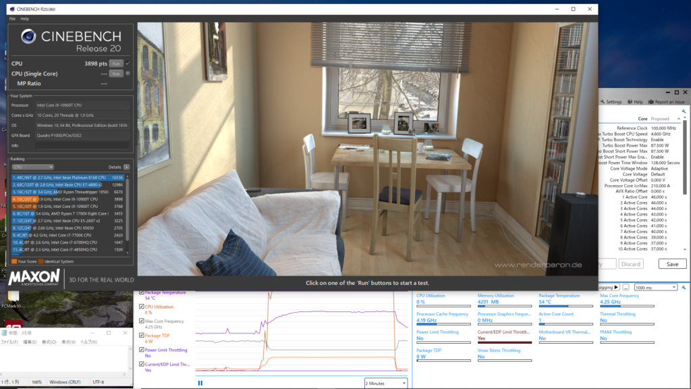Run the CPU (Single Core) test
This screenshot has width=691, height=389.
coord(116,74)
